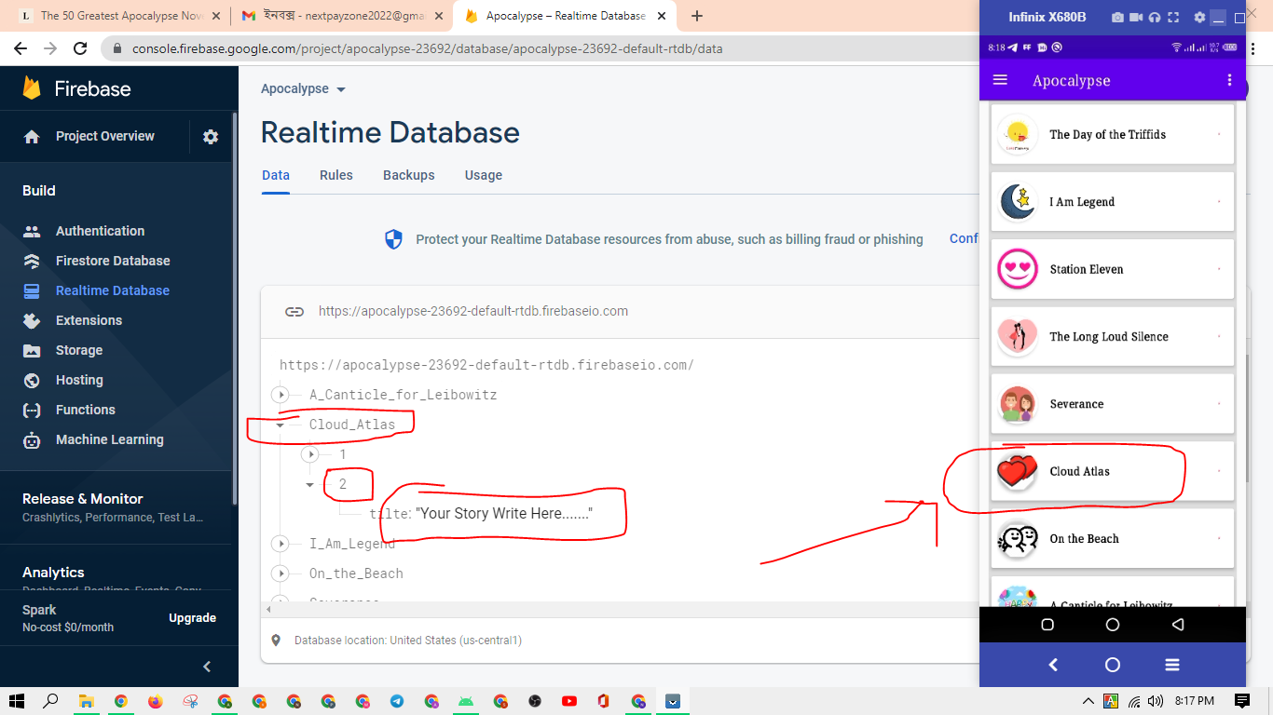This screenshot has height=715, width=1273.
Task: Tap the Android recents square button
Action: tap(1047, 625)
